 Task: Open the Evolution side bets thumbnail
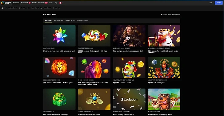point(129,99)
